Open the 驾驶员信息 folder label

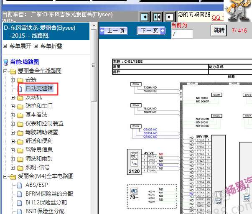coord(39,150)
